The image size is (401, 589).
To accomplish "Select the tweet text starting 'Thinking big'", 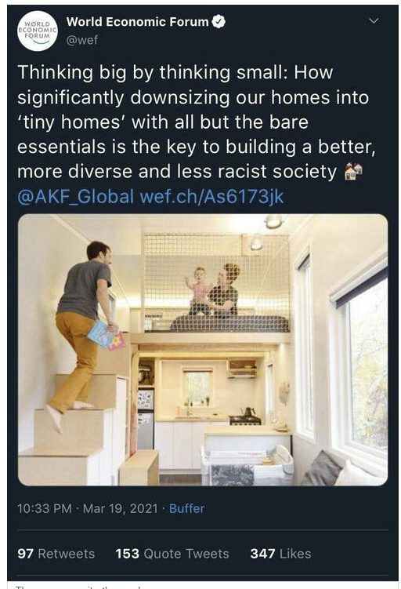I will pyautogui.click(x=196, y=122).
